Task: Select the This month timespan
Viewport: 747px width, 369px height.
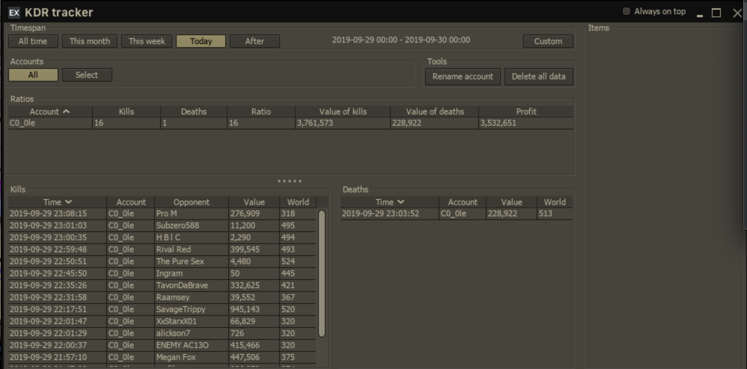Action: click(x=90, y=41)
